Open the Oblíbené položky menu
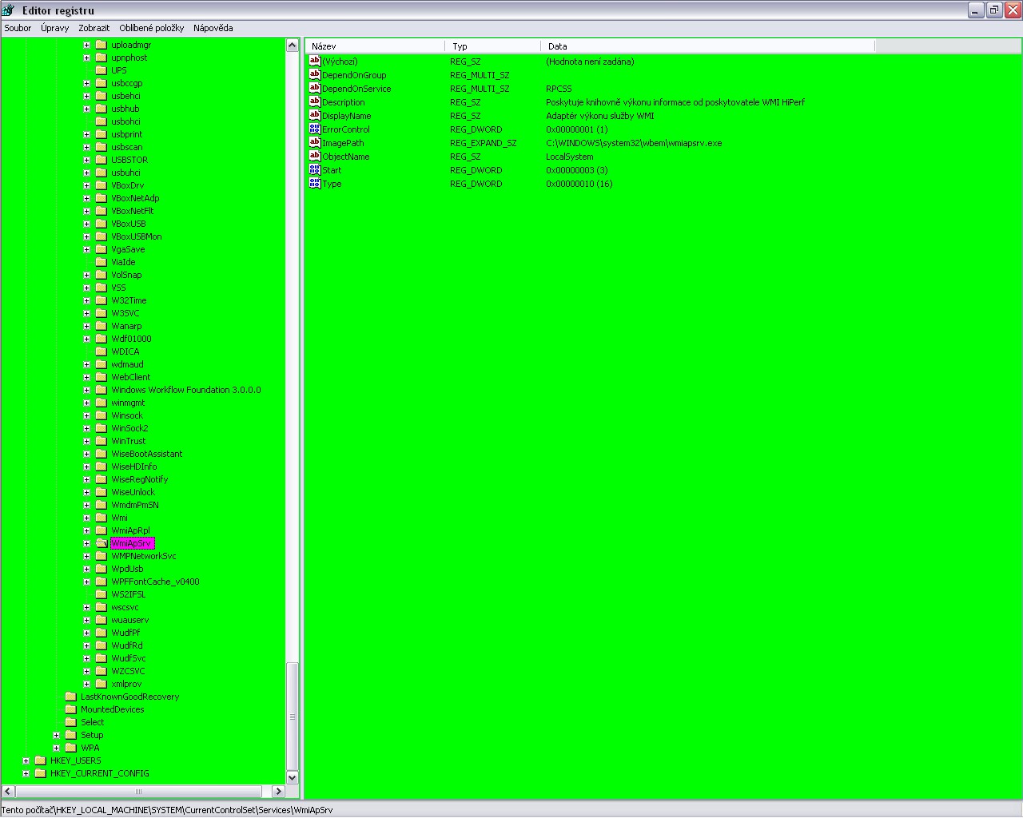Viewport: 1023px width, 818px height. point(152,28)
